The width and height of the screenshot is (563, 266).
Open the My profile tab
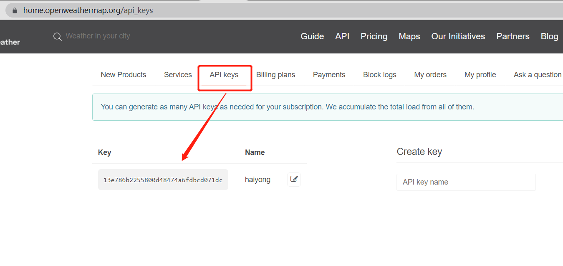click(480, 75)
